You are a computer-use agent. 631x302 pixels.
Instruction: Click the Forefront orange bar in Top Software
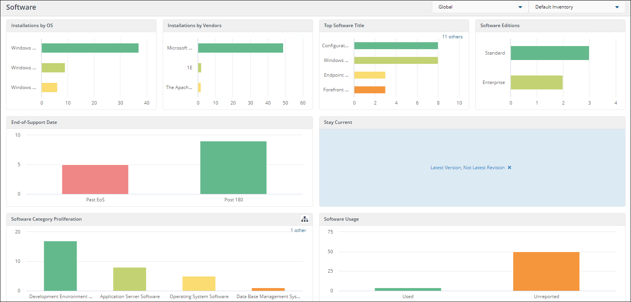click(x=370, y=90)
